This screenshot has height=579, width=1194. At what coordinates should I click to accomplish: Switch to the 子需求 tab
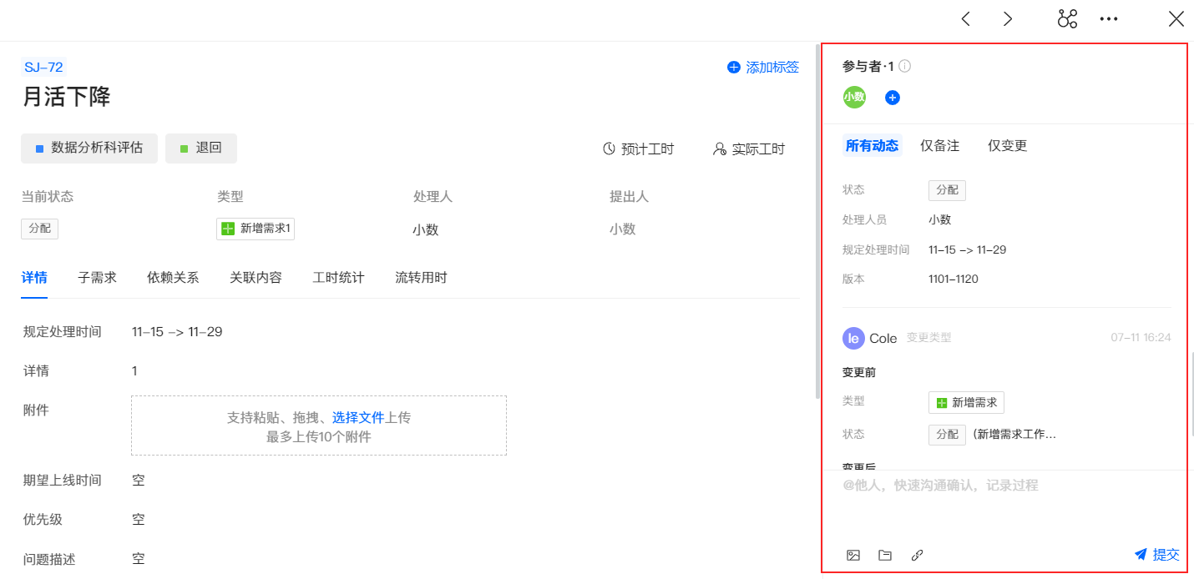pos(97,278)
